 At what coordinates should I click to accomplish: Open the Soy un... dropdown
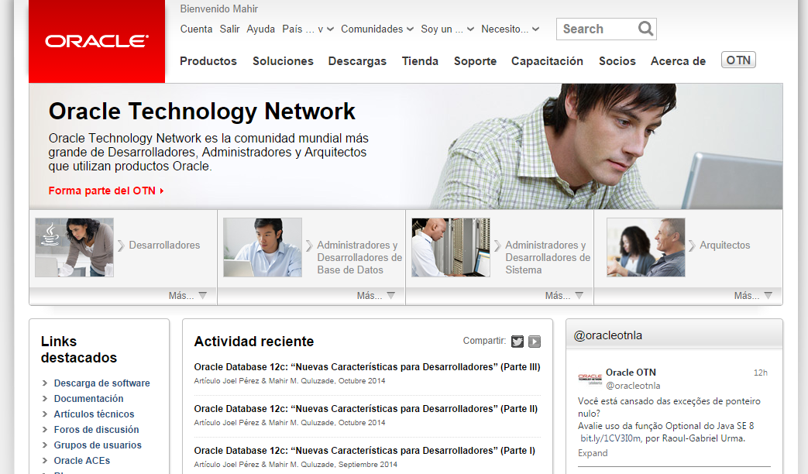447,29
